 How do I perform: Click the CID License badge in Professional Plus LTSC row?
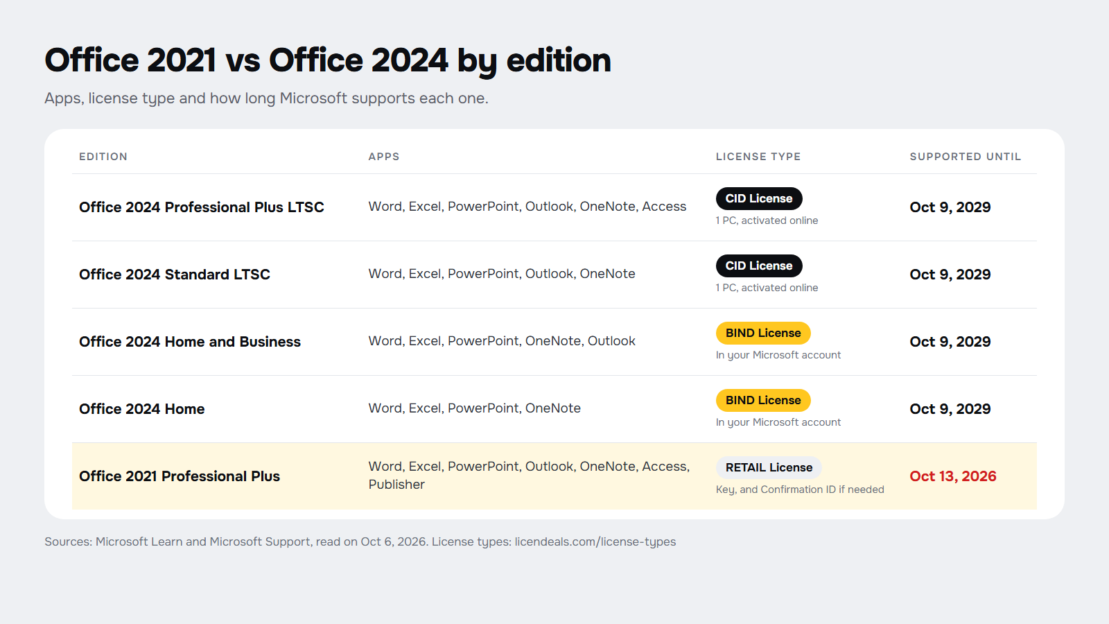point(759,198)
